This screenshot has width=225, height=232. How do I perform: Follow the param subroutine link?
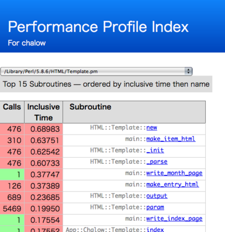point(155,207)
